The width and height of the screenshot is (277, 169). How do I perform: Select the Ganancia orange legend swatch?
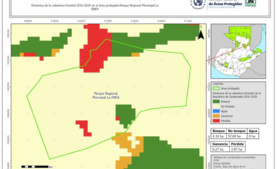coord(216,116)
